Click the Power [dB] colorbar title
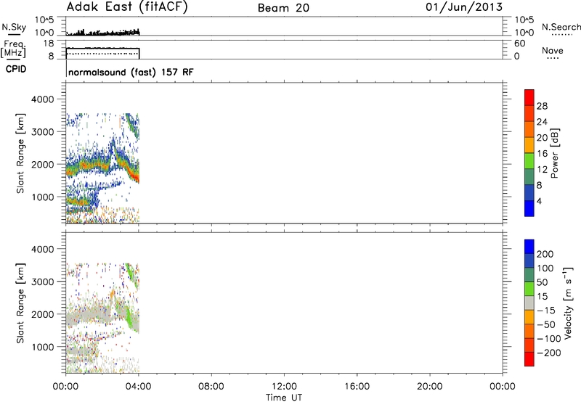This screenshot has height=402, width=581. coord(555,153)
